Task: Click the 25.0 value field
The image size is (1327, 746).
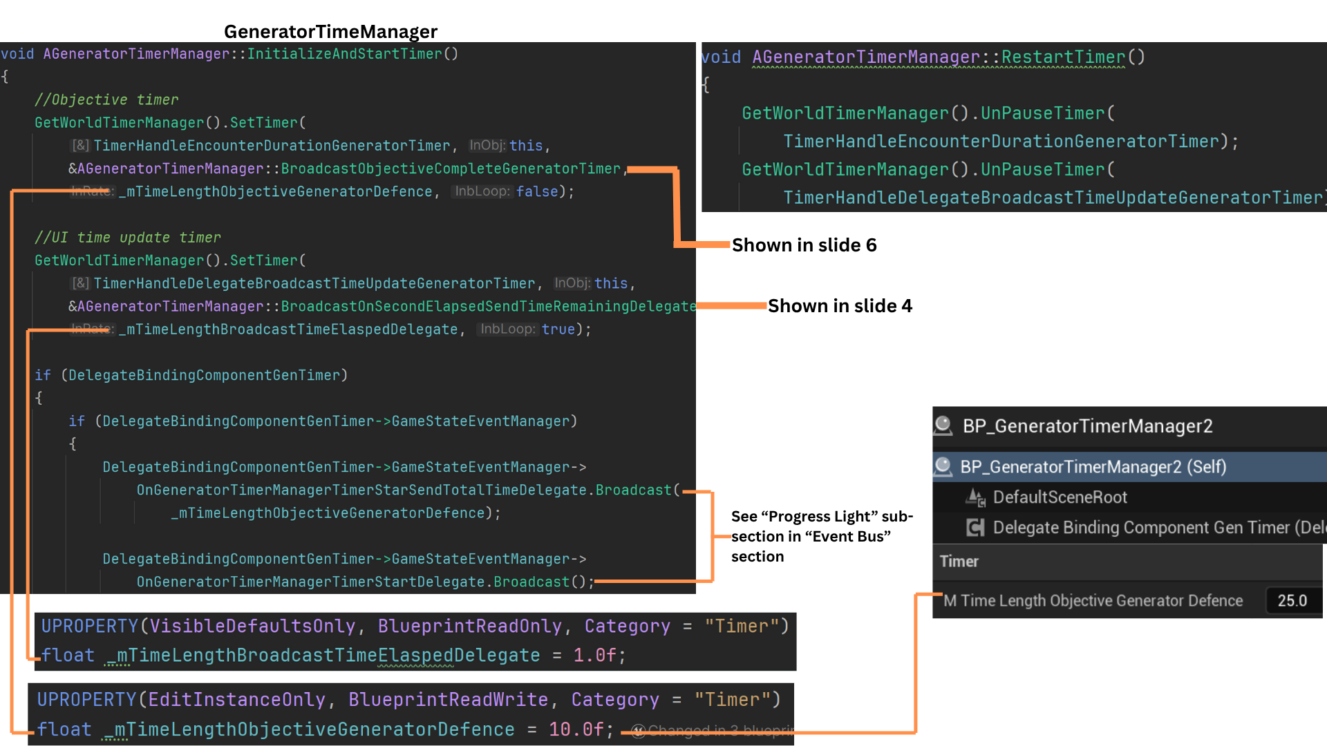Action: pos(1292,601)
